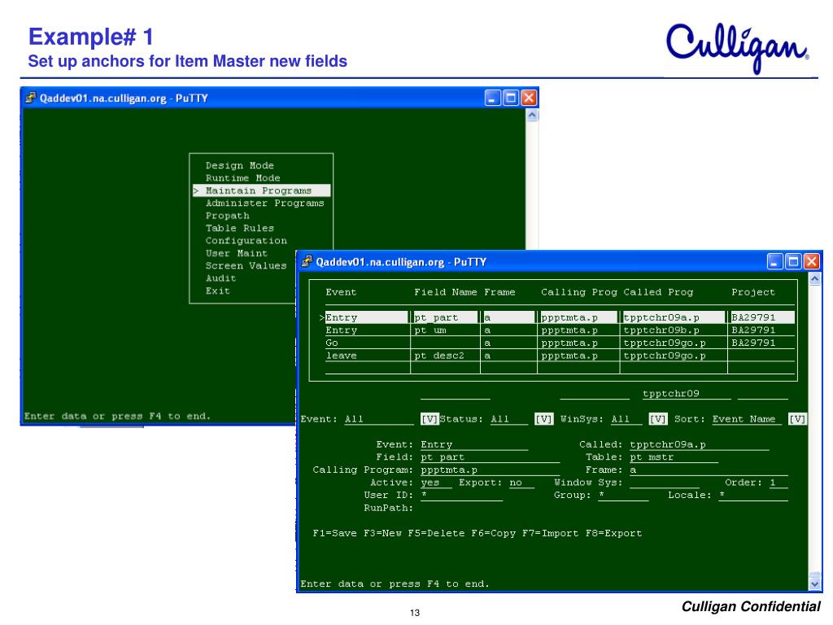Open the Event filter [V] dropdown
This screenshot has height=625, width=833.
[430, 419]
